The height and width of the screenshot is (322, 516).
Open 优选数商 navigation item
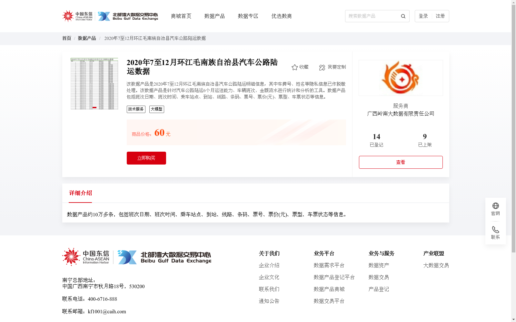click(282, 16)
